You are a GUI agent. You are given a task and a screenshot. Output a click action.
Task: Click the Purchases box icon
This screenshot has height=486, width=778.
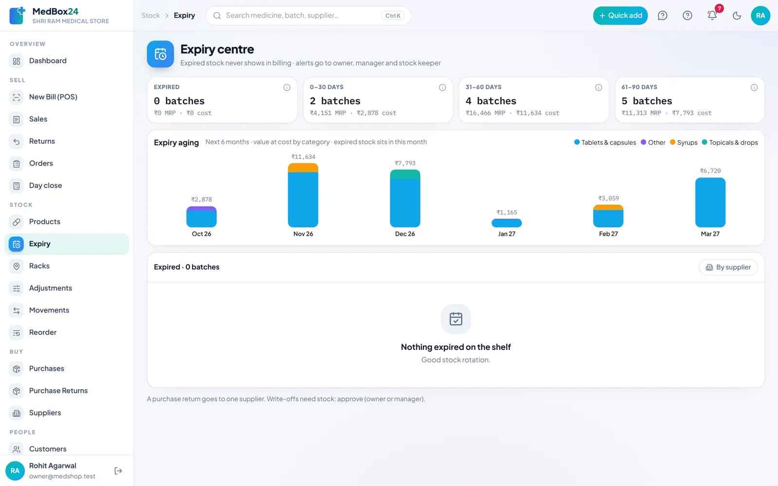point(17,369)
